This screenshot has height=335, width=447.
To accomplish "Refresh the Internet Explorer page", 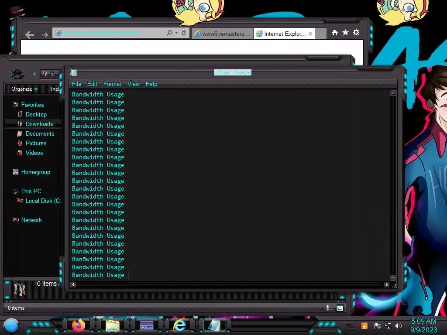I will tap(184, 33).
